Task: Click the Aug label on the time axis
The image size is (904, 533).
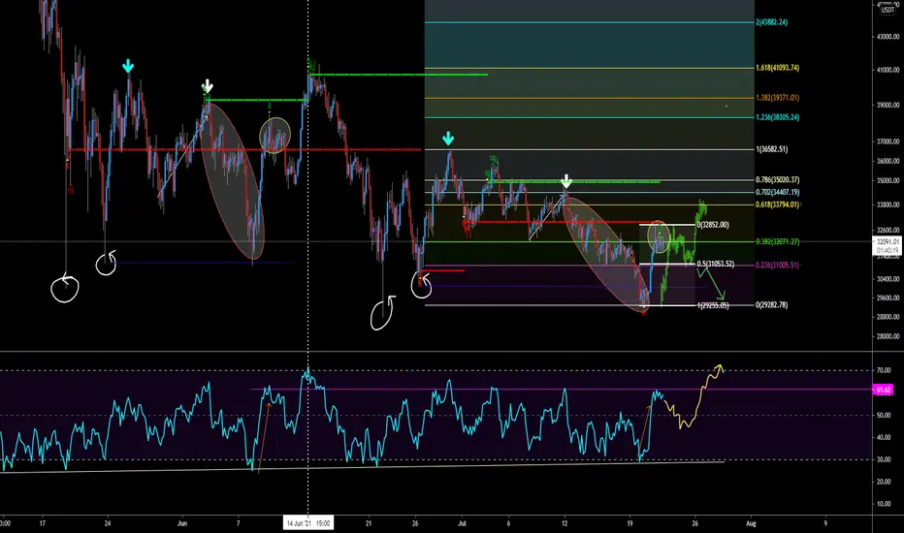Action: coord(751,523)
